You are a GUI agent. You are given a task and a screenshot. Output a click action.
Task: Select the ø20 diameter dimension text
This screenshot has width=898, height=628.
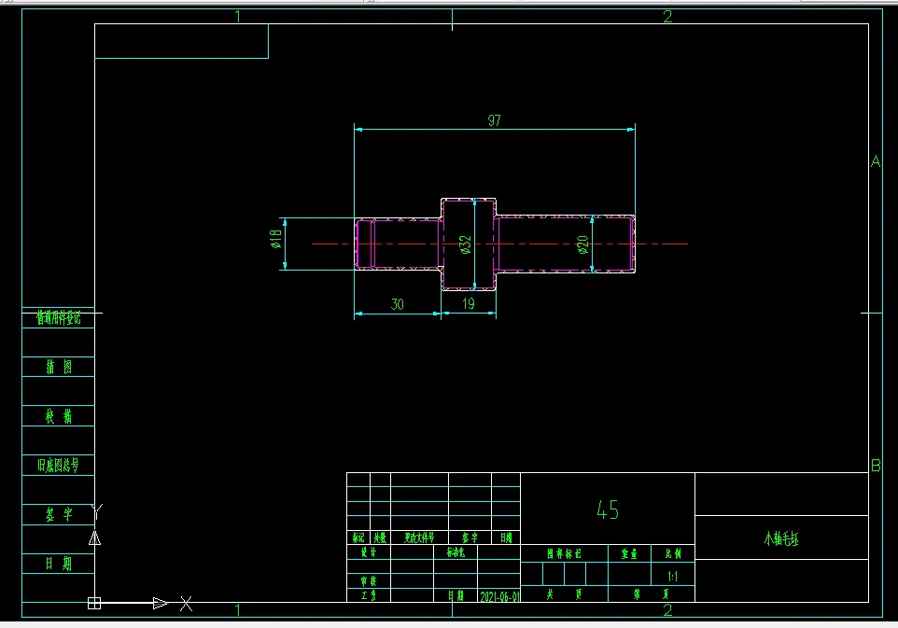point(583,245)
